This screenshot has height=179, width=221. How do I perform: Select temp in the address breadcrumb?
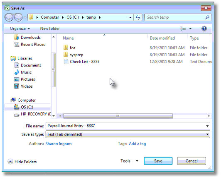pyautogui.click(x=91, y=17)
